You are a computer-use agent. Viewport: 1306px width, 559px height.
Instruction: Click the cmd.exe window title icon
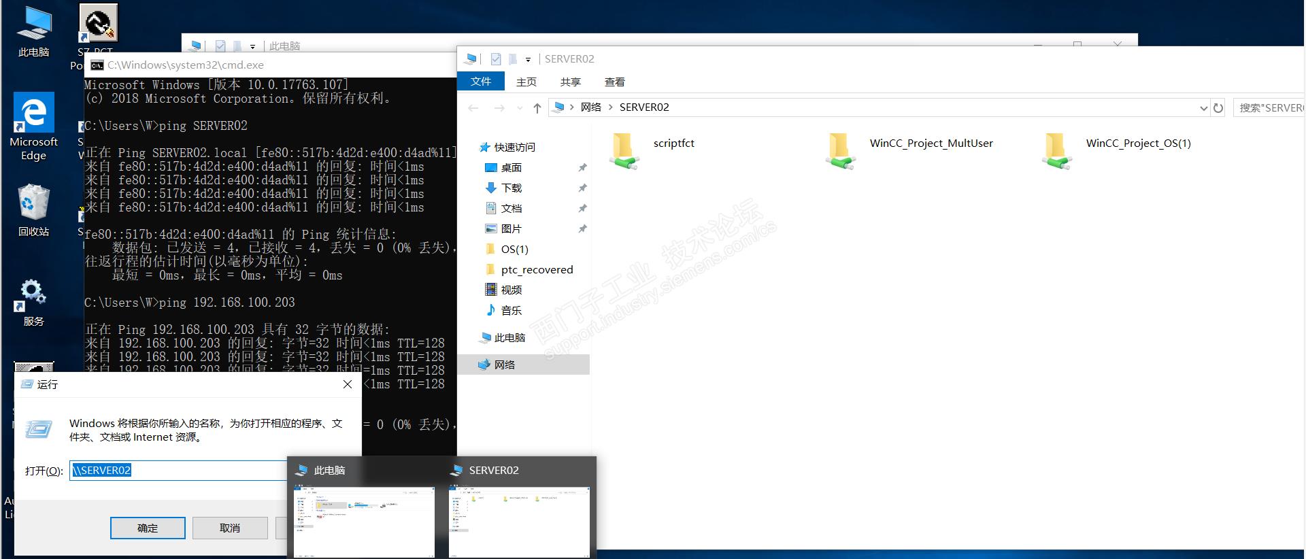click(x=97, y=65)
